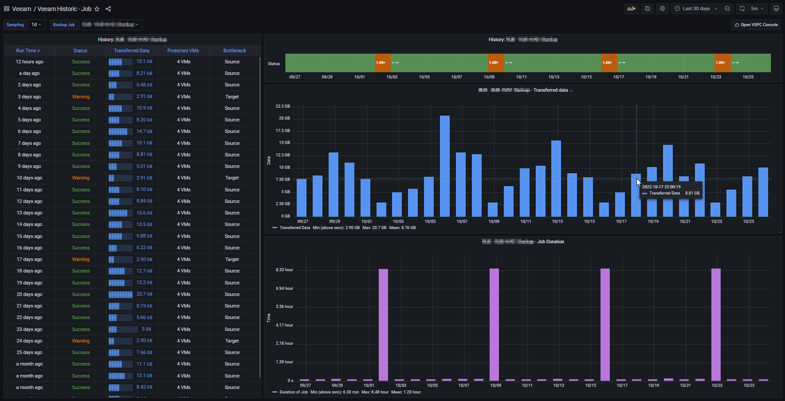Zoom out the time range with magnifier icon
This screenshot has height=401, width=785.
(727, 8)
